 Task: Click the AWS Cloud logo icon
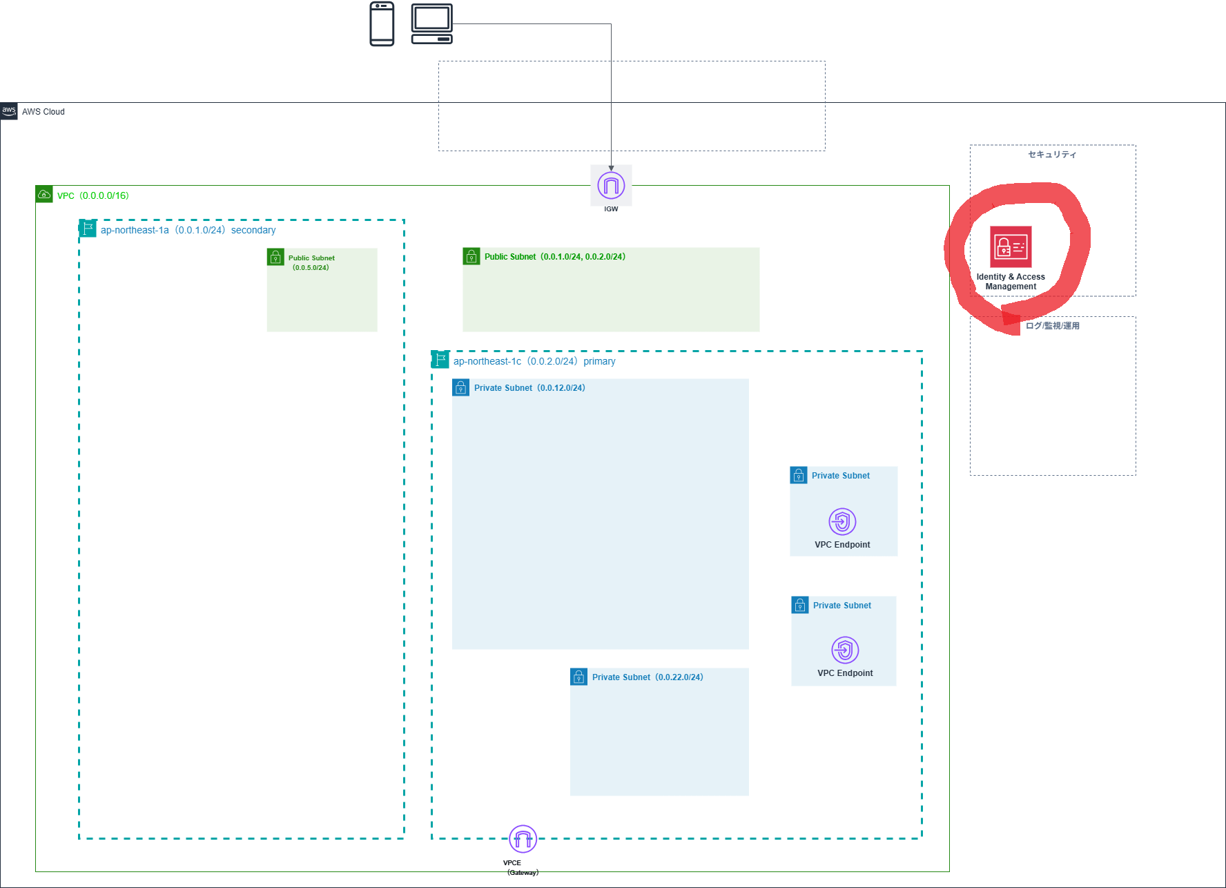(9, 111)
